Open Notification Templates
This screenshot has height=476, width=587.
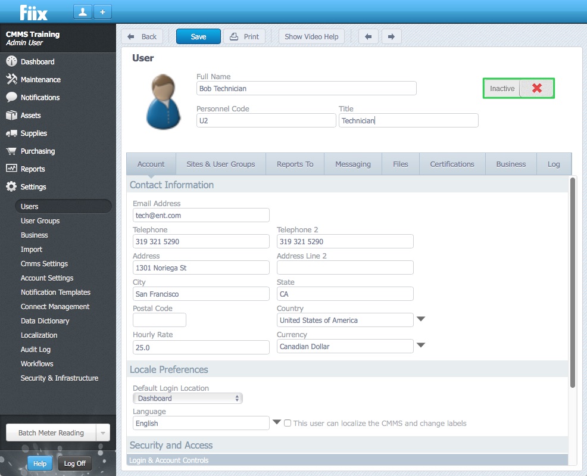55,293
